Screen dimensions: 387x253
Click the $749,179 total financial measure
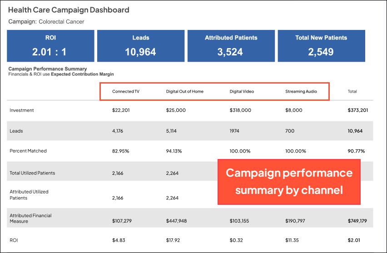(357, 221)
